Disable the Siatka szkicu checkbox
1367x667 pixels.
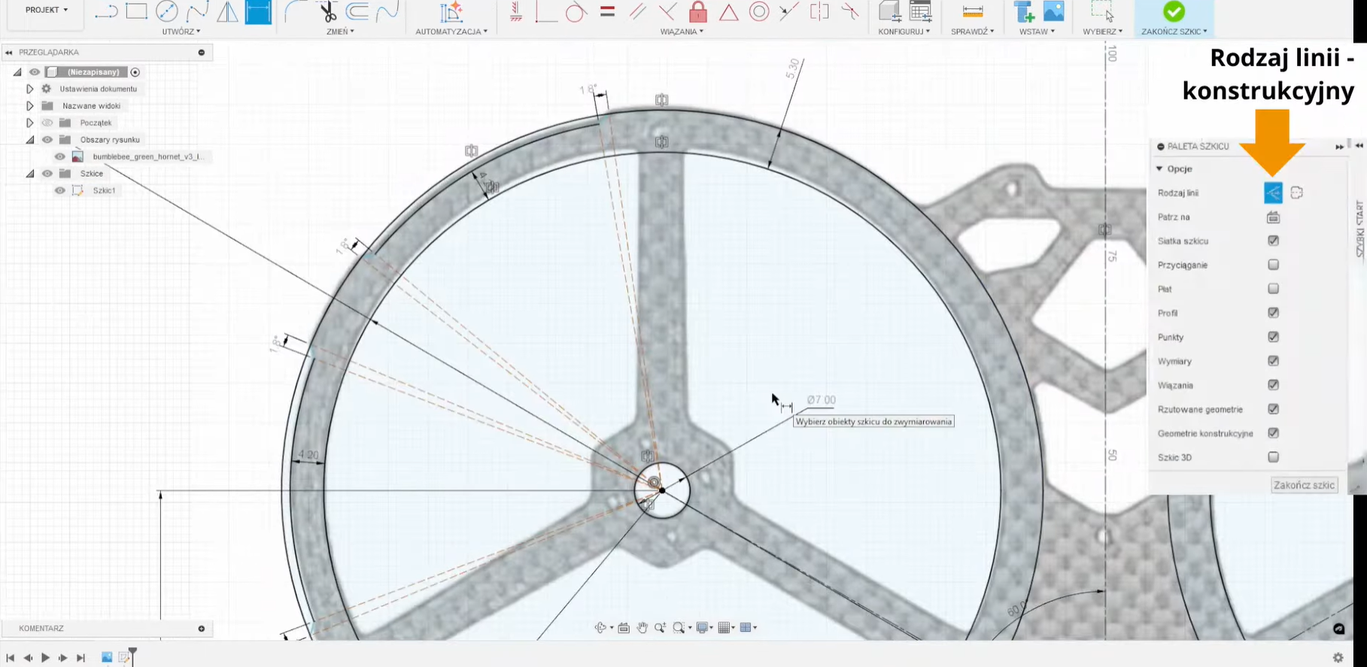1273,241
